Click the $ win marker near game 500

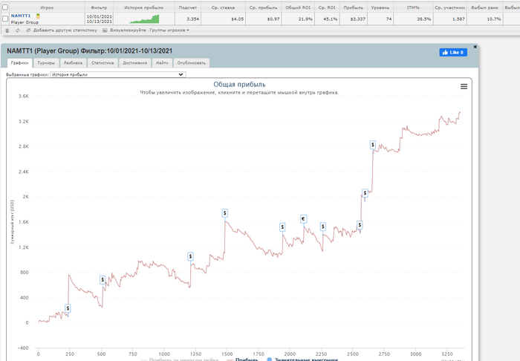103,280
